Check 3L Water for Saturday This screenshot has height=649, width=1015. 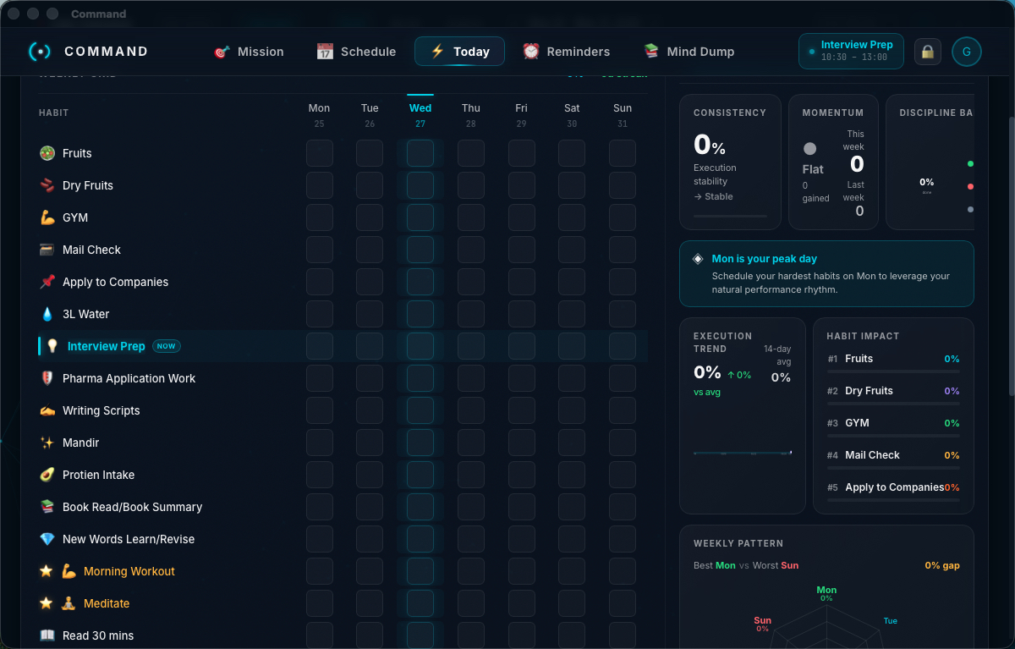(572, 314)
